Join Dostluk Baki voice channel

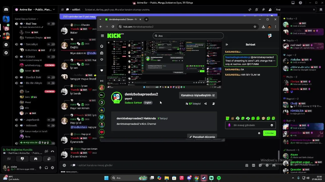tap(35, 77)
